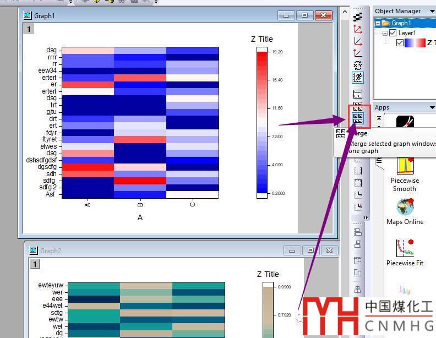Screen dimensions: 436x338
Task: Click the Exchange X-Y axes icon
Action: tap(358, 65)
